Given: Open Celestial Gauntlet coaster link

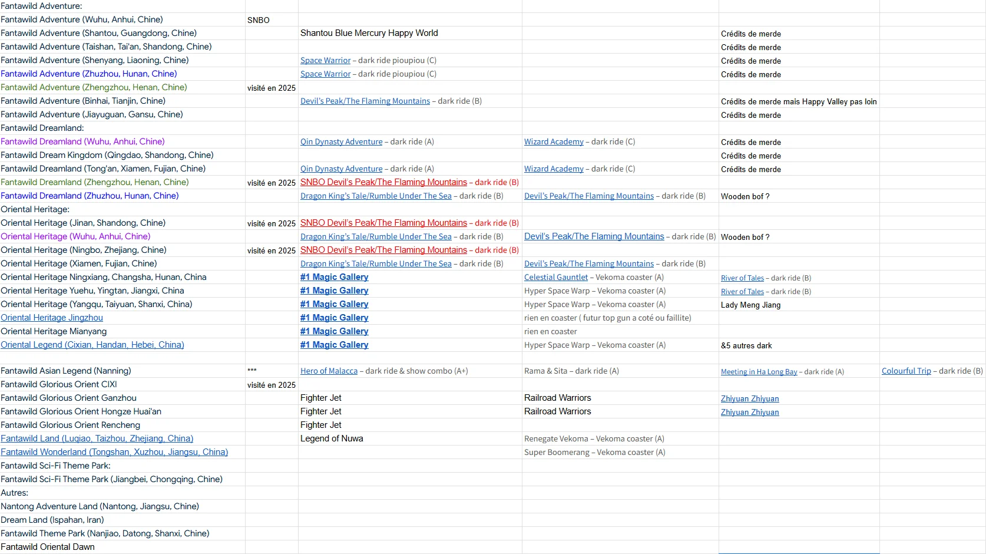Looking at the screenshot, I should tap(556, 277).
